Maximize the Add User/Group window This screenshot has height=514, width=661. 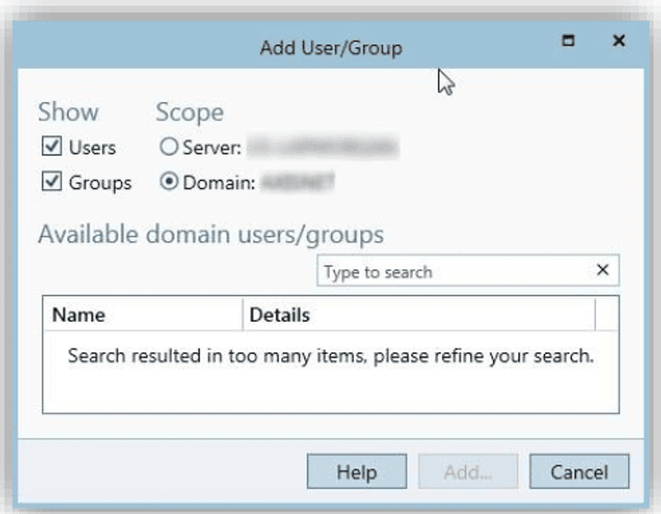[568, 40]
